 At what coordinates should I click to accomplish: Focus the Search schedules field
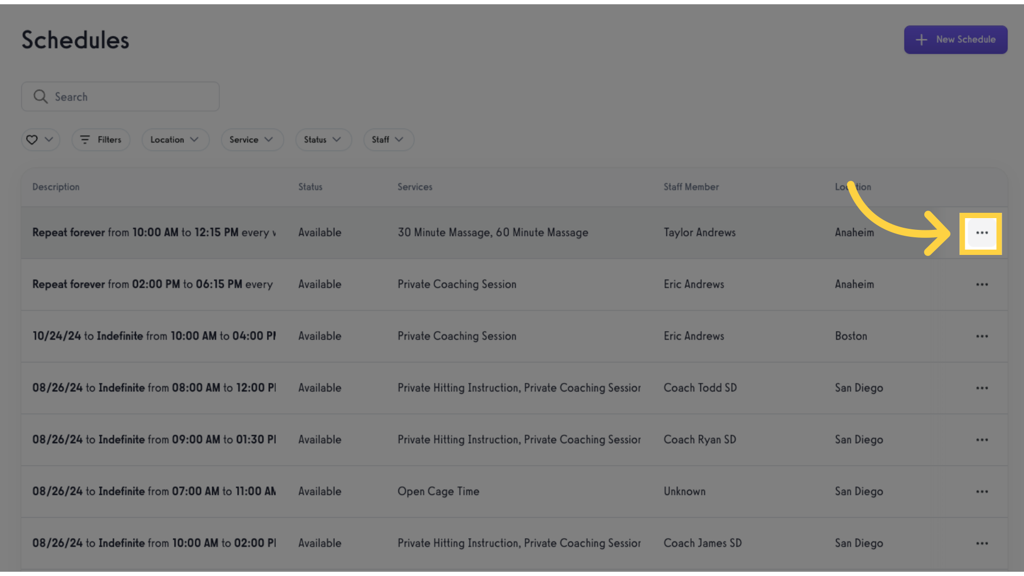click(x=121, y=97)
